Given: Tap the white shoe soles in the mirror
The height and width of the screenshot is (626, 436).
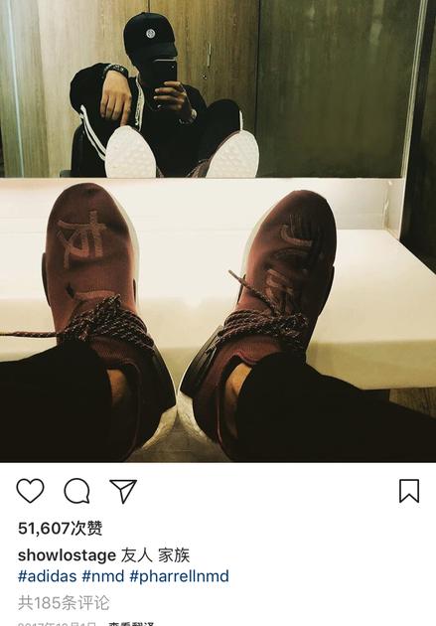Looking at the screenshot, I should [182, 153].
